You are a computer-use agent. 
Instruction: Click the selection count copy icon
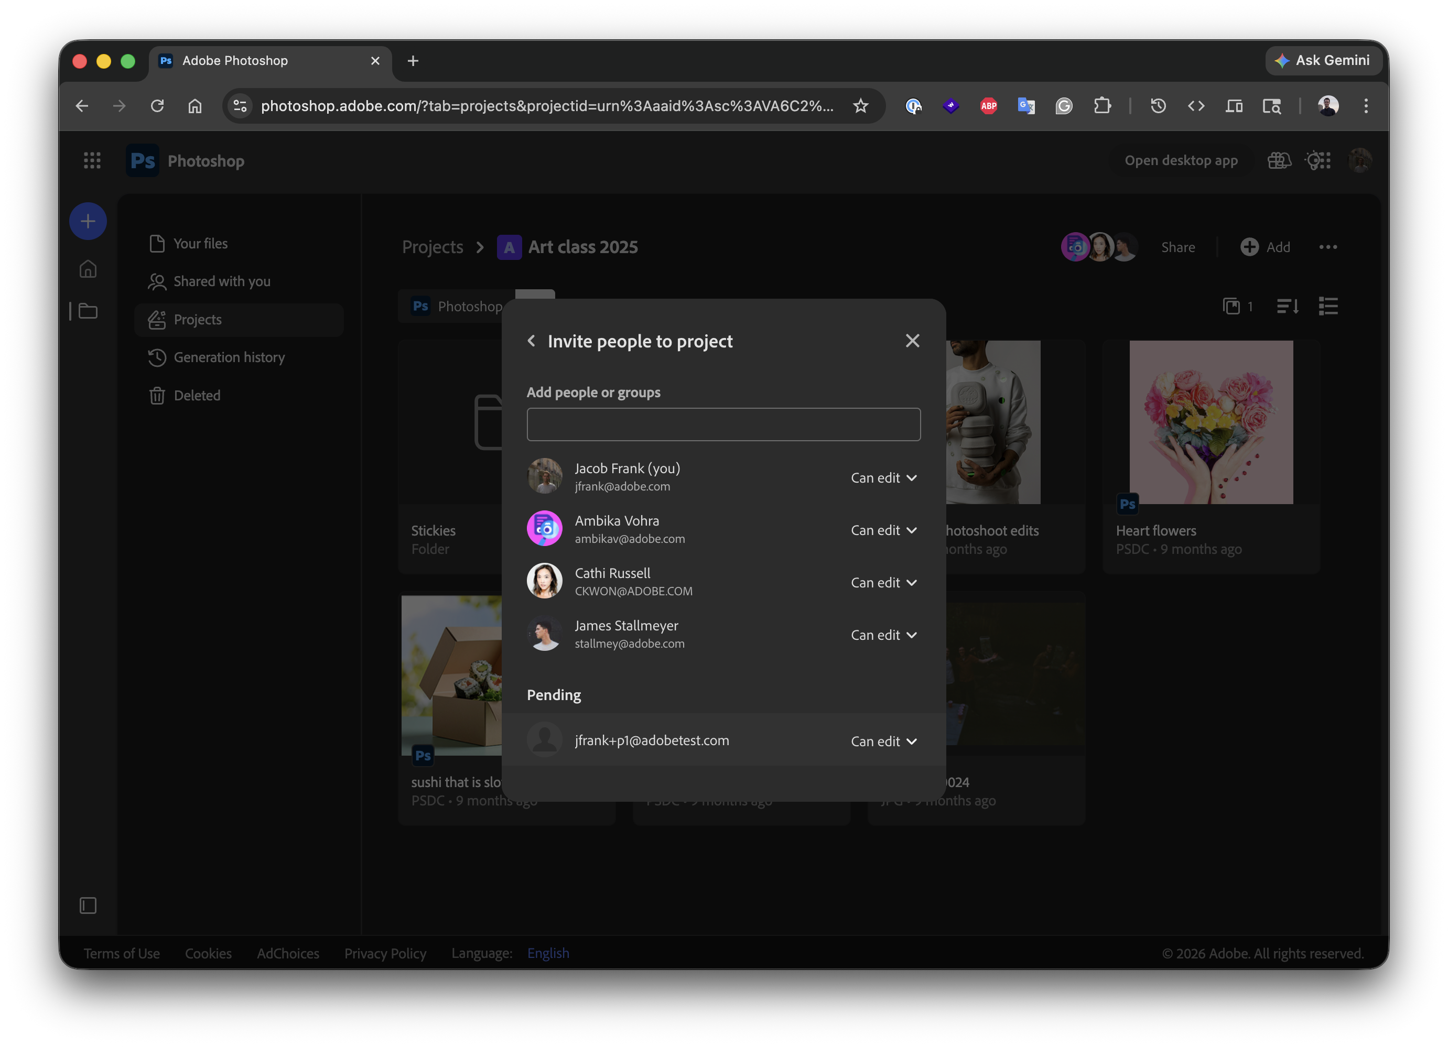pos(1231,306)
